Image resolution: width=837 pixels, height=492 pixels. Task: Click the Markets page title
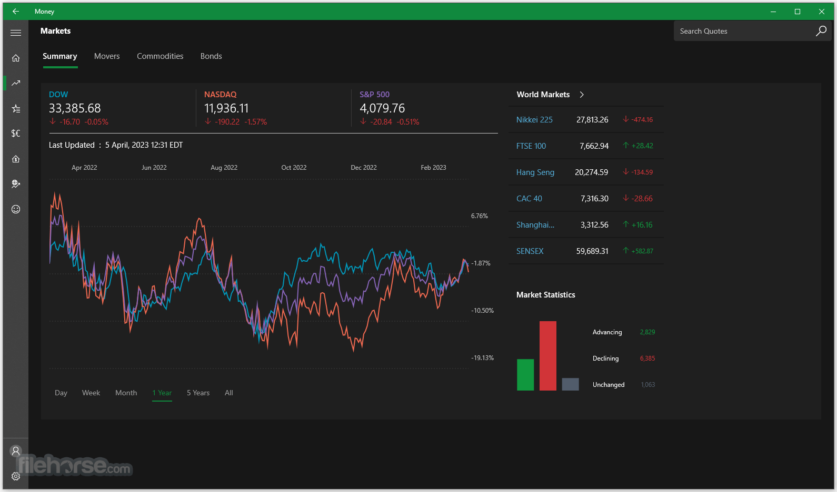point(56,31)
